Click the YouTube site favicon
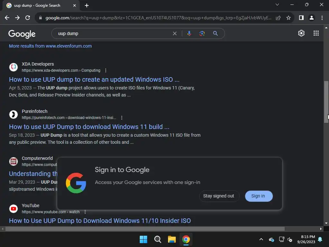Image resolution: width=329 pixels, height=247 pixels. pos(13,208)
